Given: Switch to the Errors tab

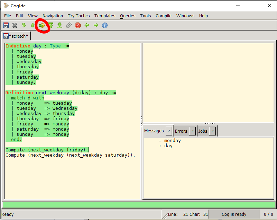Looking at the screenshot, I should pos(181,131).
